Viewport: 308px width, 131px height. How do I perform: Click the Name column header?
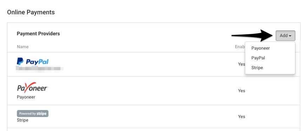[x=22, y=47]
